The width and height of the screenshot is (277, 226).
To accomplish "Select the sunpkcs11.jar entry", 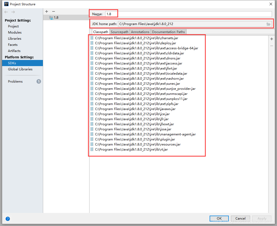I will pyautogui.click(x=141, y=99).
